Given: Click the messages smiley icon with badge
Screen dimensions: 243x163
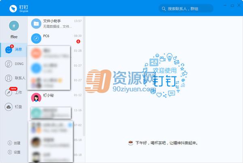Looking at the screenshot, I should point(9,50).
